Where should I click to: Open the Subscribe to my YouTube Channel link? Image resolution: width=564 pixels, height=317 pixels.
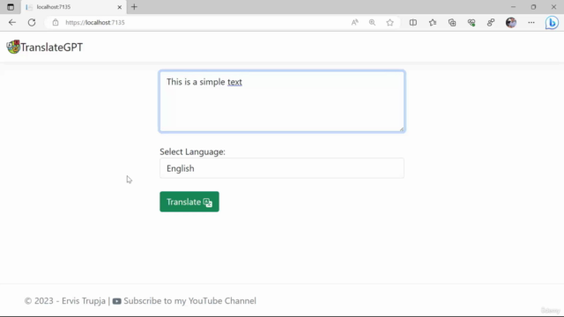click(x=190, y=301)
